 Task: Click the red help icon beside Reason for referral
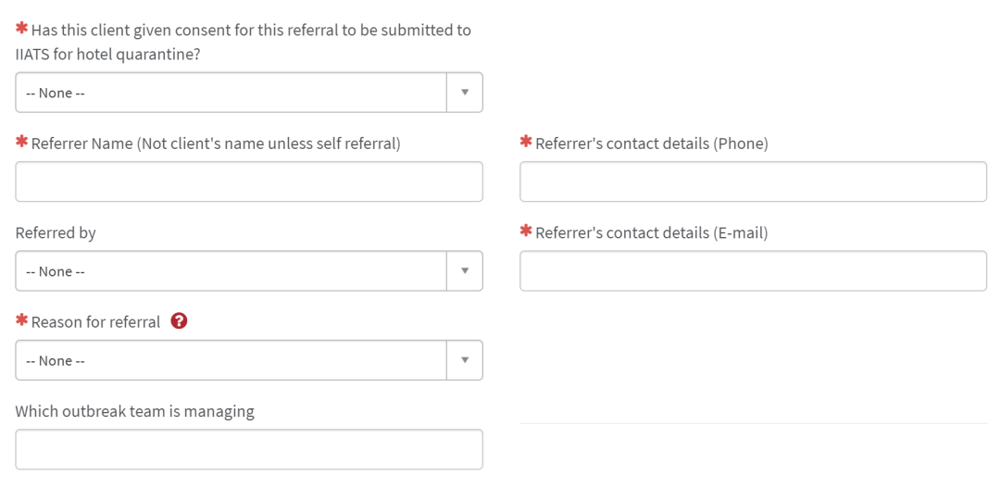click(180, 321)
